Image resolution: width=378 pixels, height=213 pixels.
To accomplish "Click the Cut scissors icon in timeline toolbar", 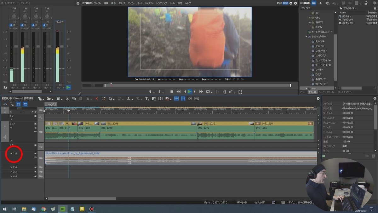I will click(x=67, y=99).
